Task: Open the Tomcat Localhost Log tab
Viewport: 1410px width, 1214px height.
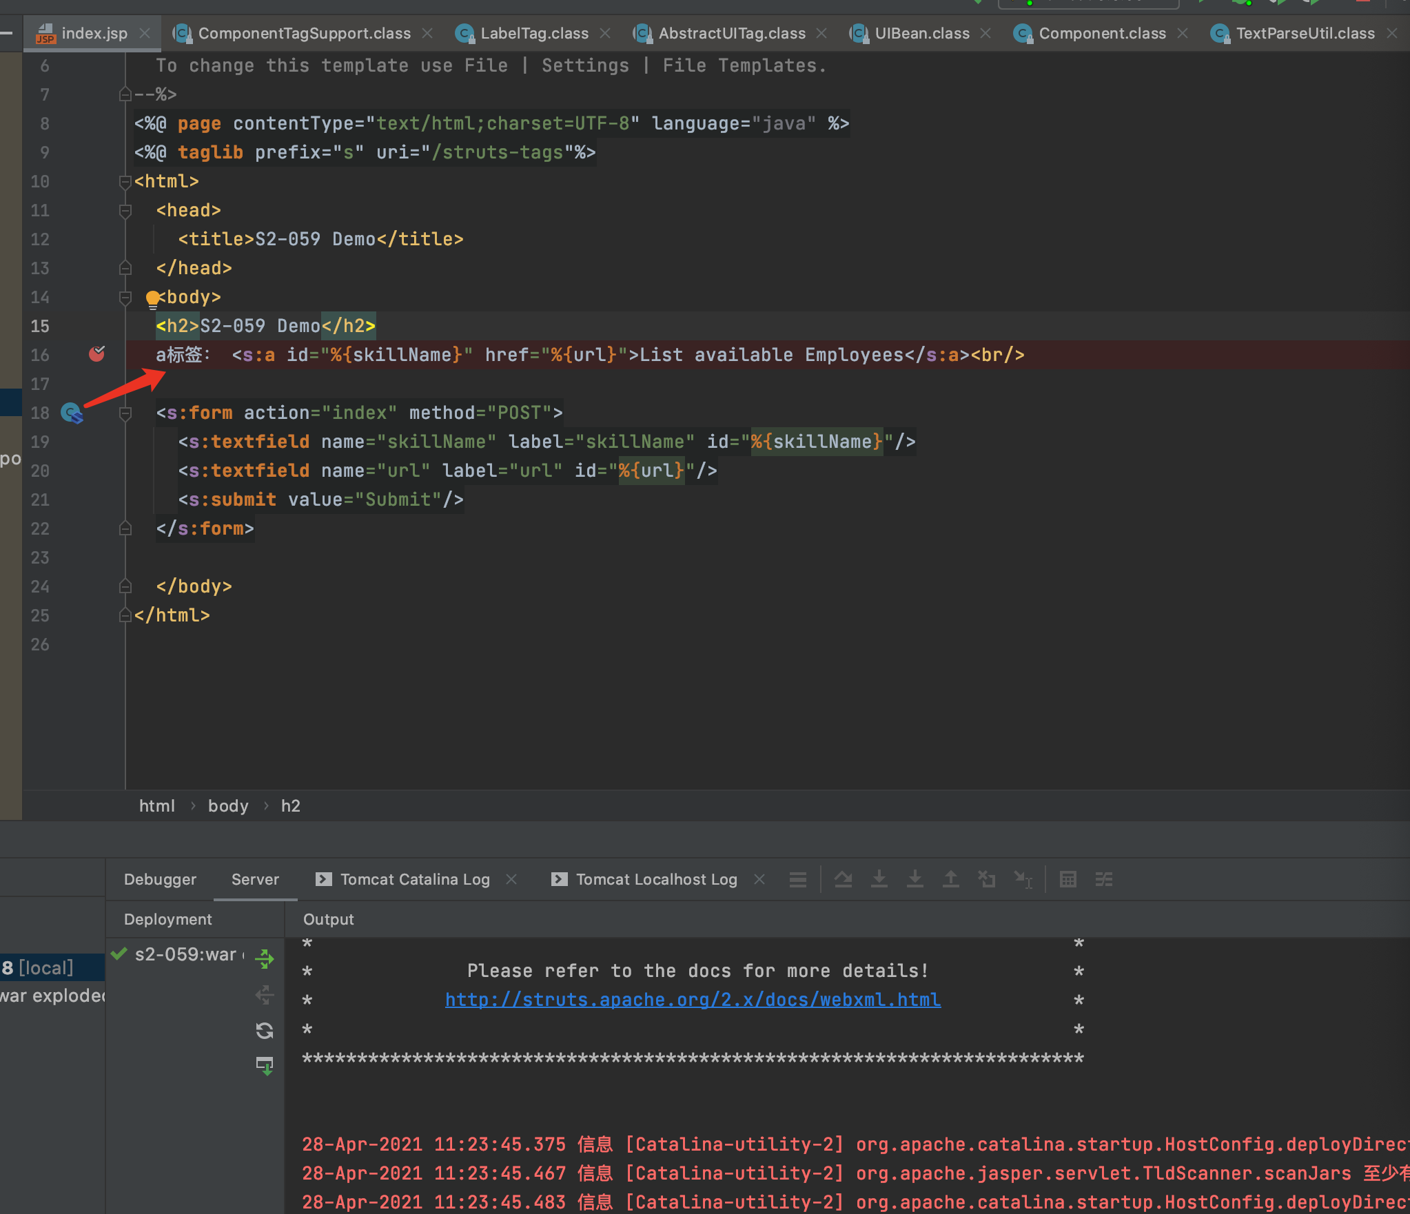Action: pos(656,880)
